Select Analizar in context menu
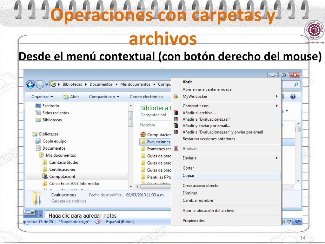The image size is (325, 244). pyautogui.click(x=226, y=149)
